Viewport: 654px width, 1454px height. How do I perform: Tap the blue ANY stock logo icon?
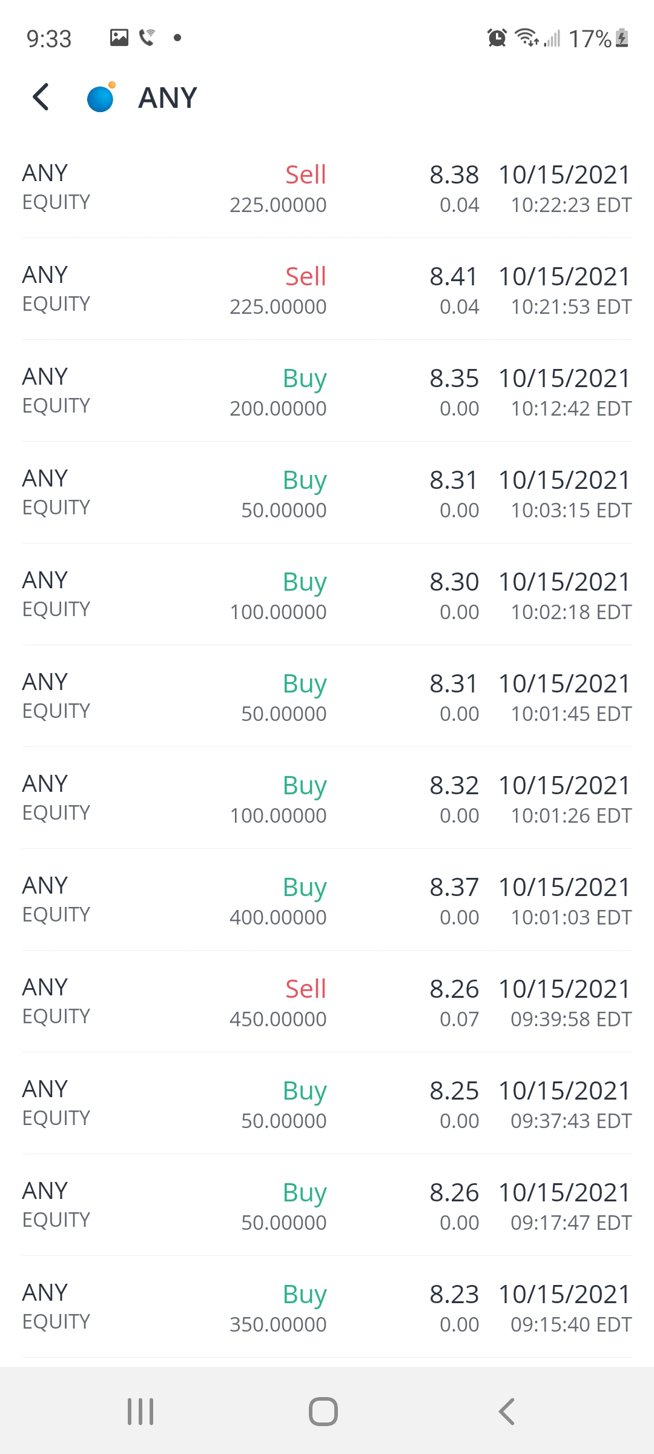coord(101,98)
